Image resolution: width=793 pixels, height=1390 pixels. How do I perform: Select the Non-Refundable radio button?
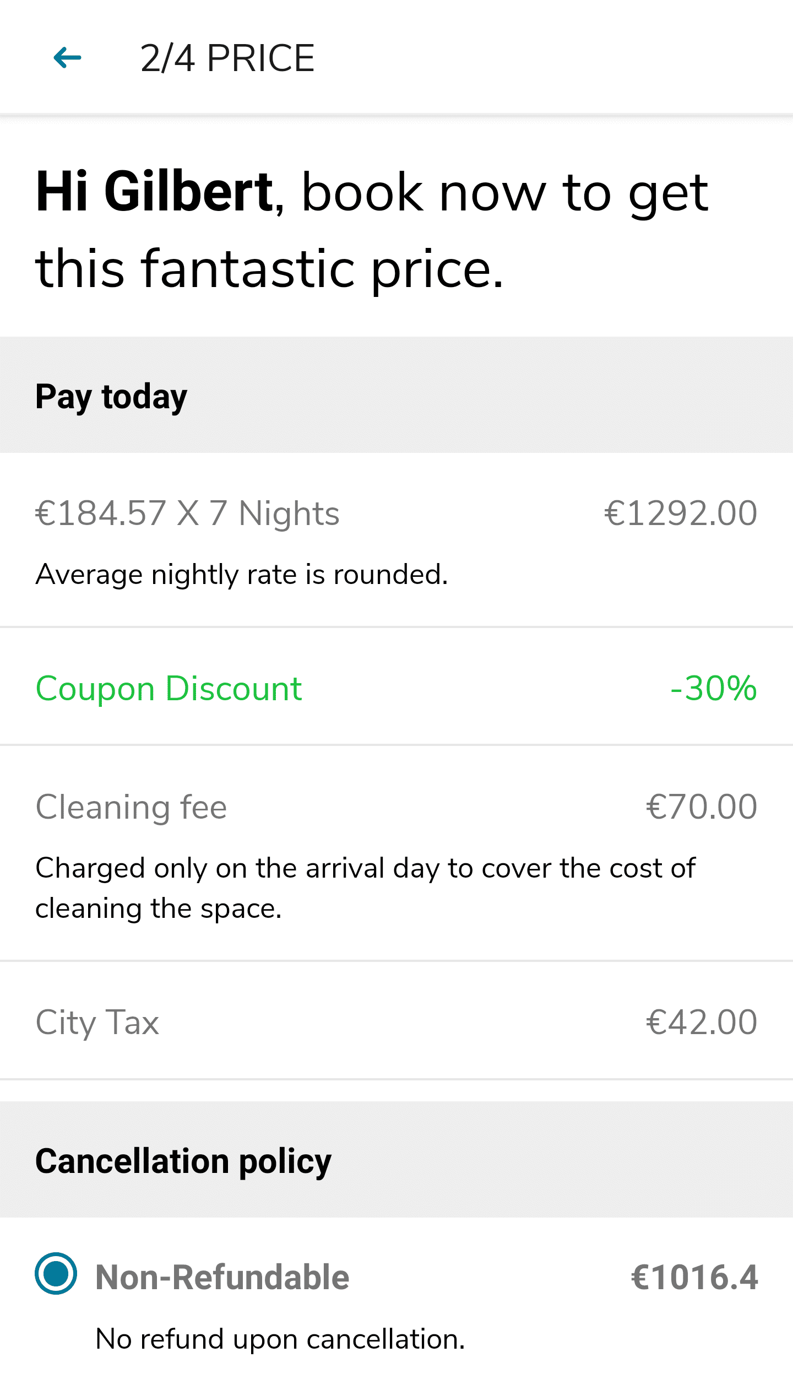[56, 1273]
